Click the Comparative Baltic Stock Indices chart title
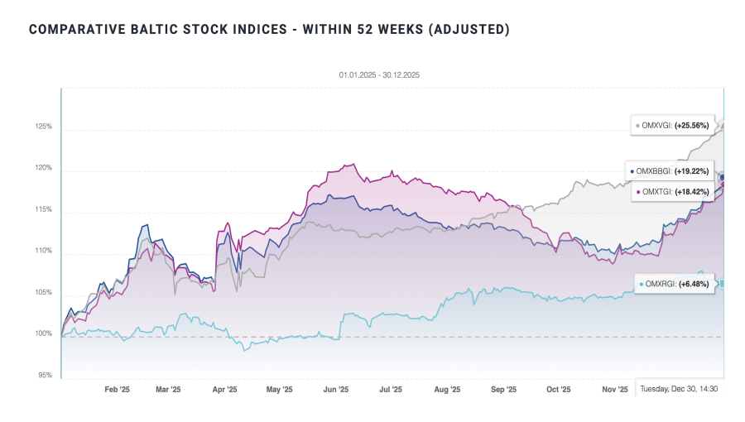The image size is (745, 422). point(269,30)
